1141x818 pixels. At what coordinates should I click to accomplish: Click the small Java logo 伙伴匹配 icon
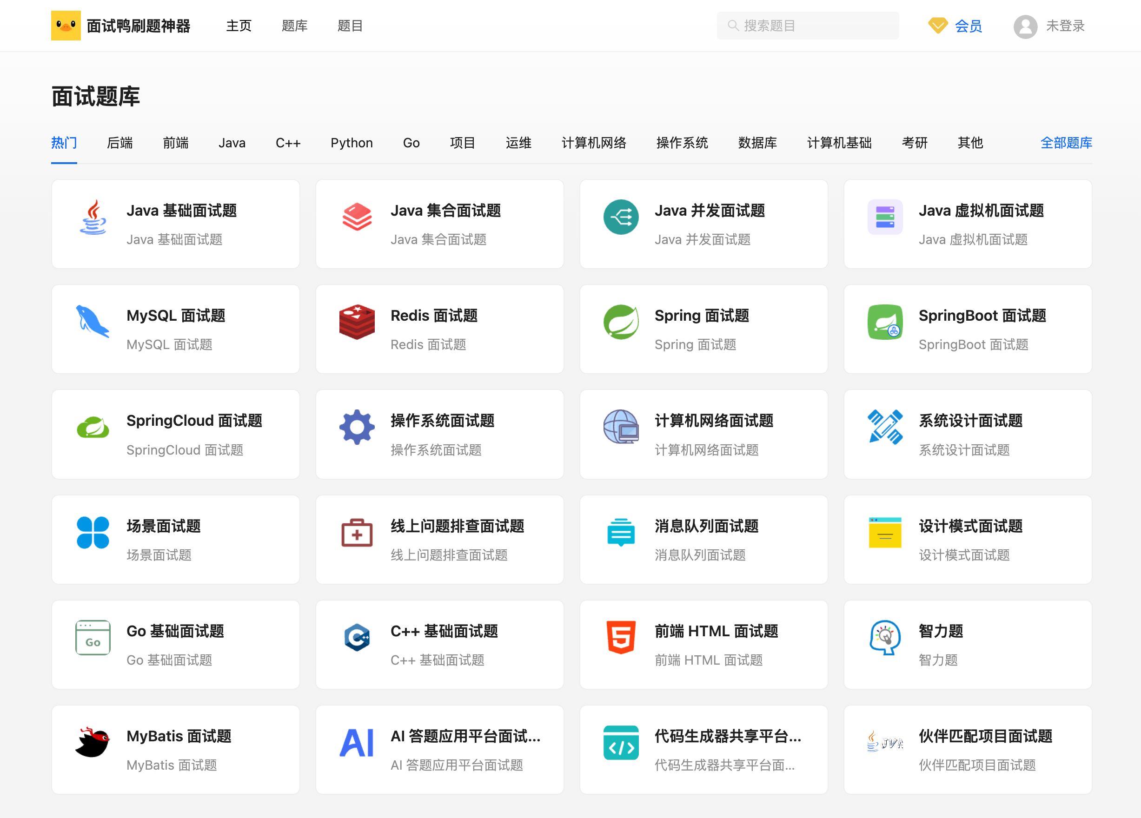pos(885,742)
